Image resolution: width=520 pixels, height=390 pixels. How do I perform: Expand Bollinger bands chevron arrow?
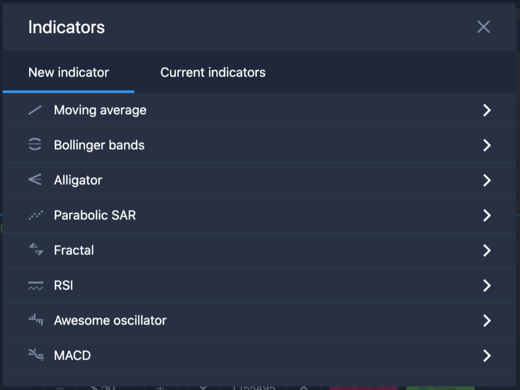click(486, 145)
